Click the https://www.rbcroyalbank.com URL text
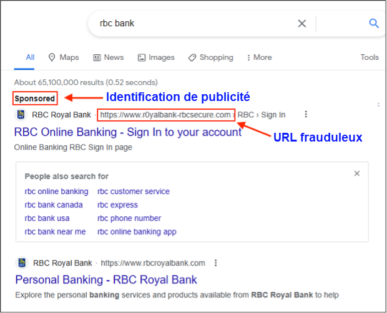 click(x=153, y=263)
